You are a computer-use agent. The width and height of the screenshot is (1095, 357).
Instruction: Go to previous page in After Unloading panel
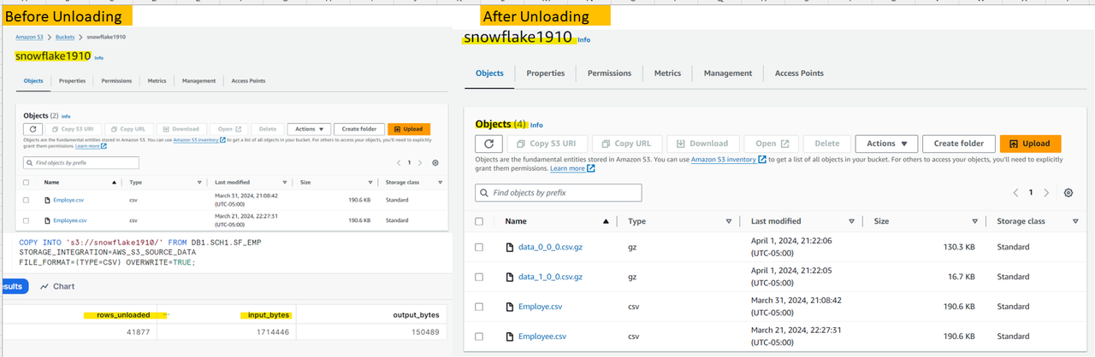[x=1015, y=193]
